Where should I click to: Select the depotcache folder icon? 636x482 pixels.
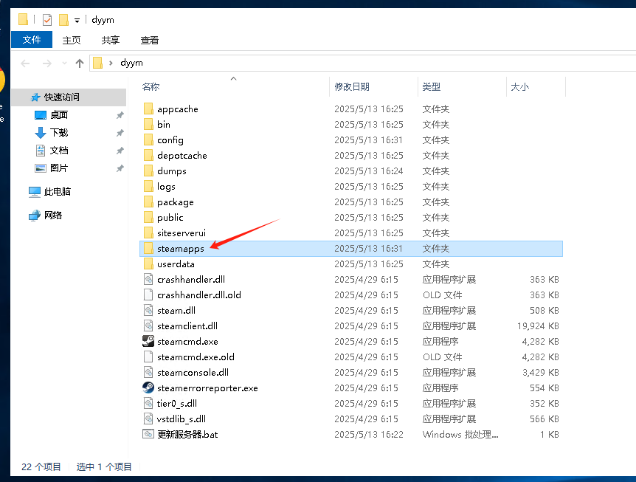(x=148, y=156)
